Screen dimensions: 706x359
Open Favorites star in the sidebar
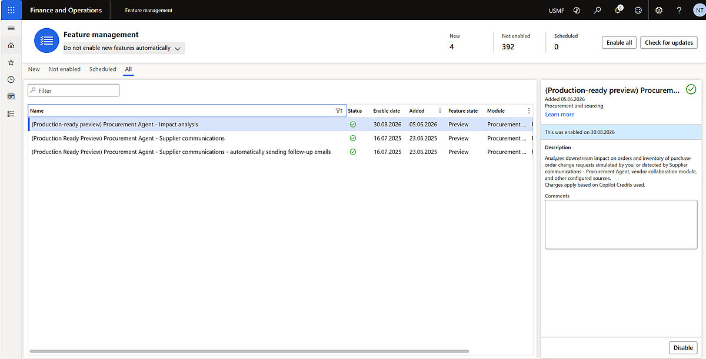(x=11, y=62)
